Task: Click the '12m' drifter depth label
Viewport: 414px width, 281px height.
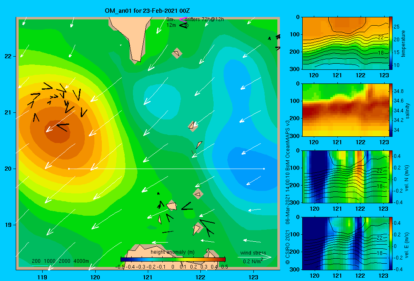Action: [171, 25]
